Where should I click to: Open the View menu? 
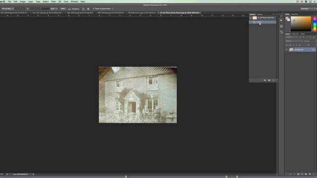click(x=66, y=1)
